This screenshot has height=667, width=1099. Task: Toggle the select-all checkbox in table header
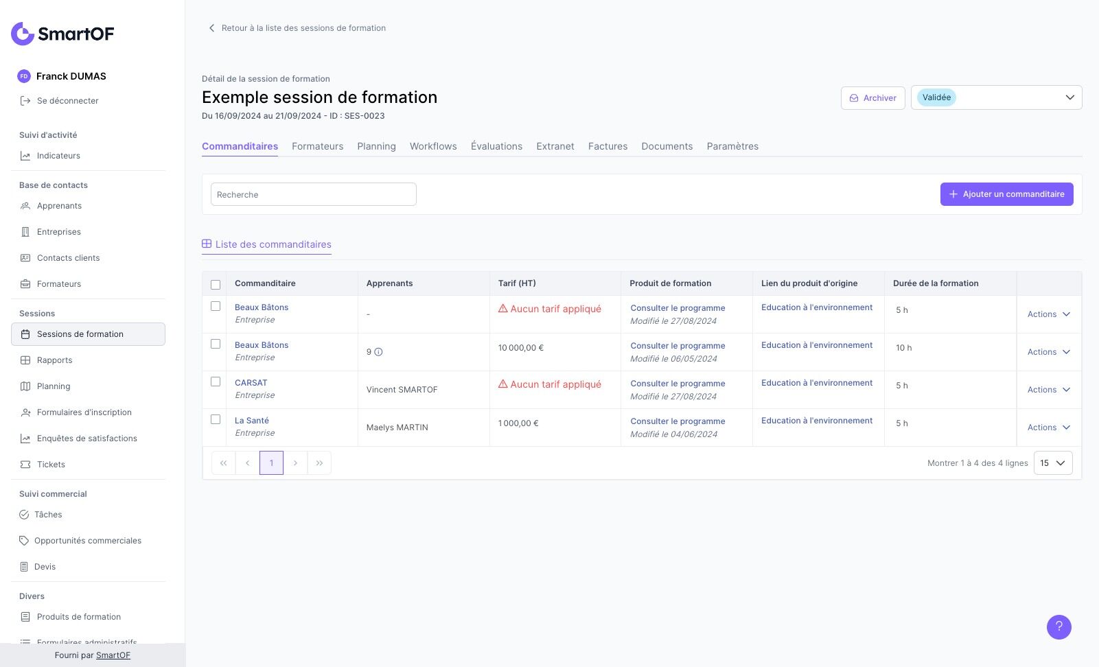click(216, 284)
